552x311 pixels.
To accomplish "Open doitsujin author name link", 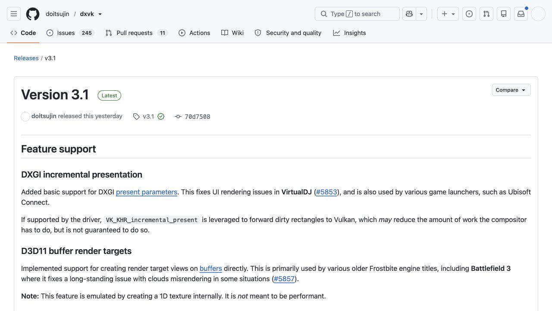I will click(x=44, y=116).
